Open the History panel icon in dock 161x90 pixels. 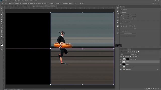(118, 8)
